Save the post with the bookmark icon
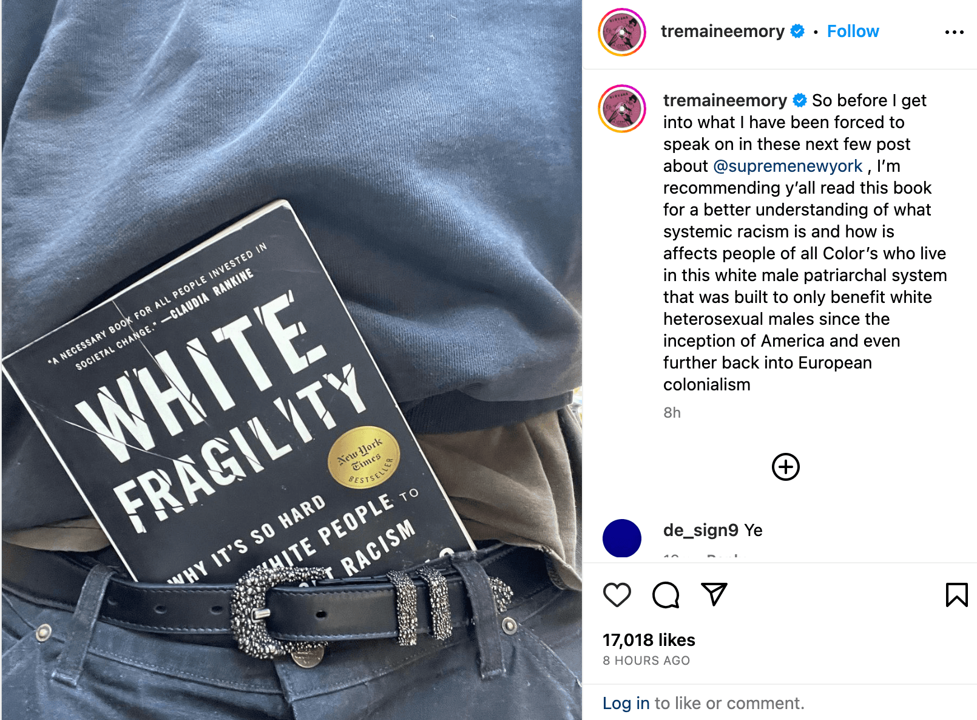This screenshot has height=720, width=977. [x=957, y=594]
